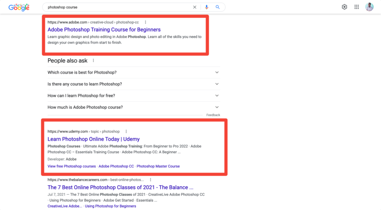Start voice search with microphone icon
381x210 pixels.
(x=207, y=7)
